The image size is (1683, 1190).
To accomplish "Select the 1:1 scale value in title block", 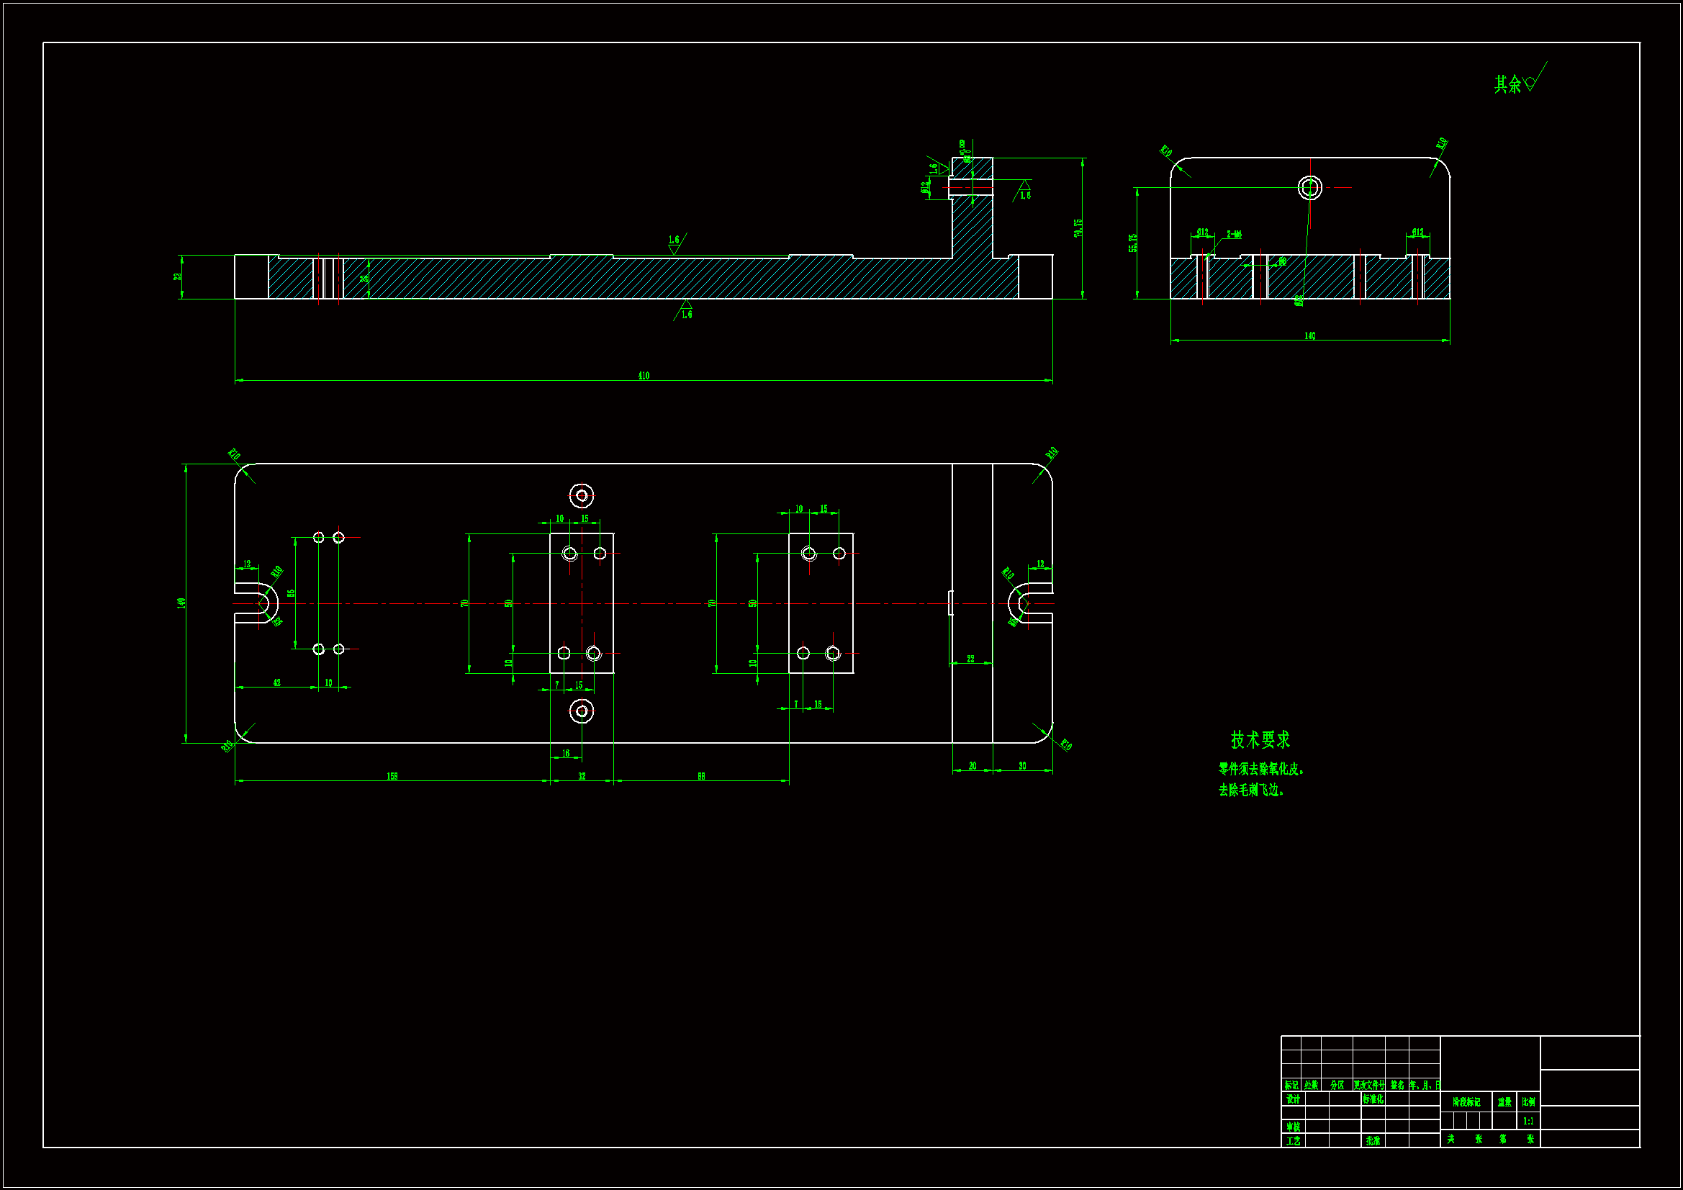I will [1528, 1121].
